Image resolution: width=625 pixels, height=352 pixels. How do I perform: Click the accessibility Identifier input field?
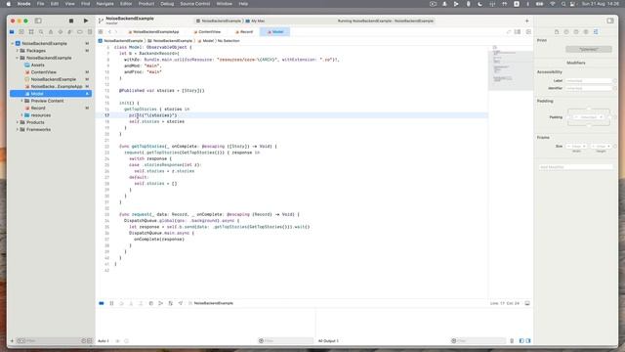point(588,88)
